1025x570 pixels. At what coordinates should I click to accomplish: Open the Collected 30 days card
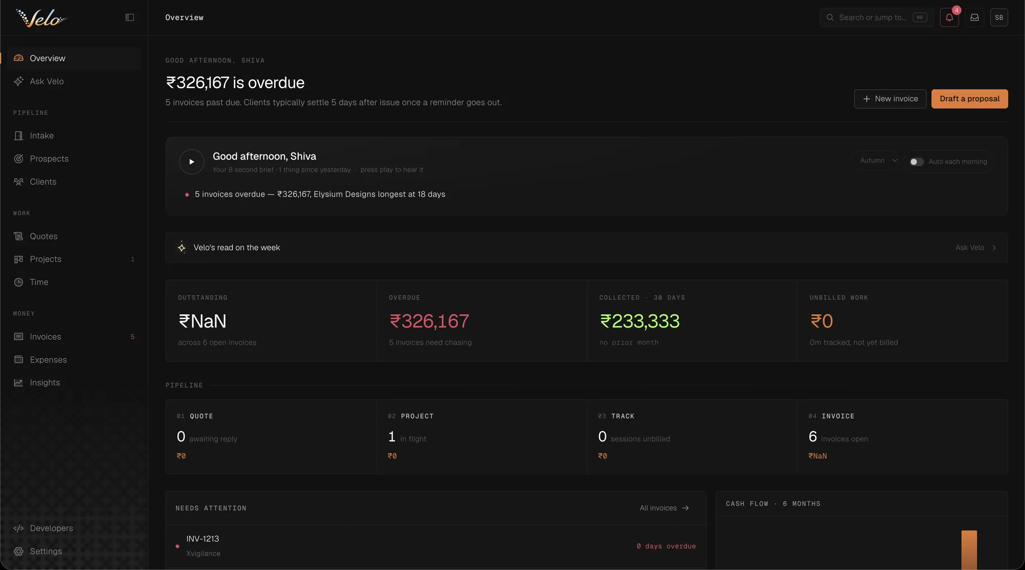click(x=692, y=321)
